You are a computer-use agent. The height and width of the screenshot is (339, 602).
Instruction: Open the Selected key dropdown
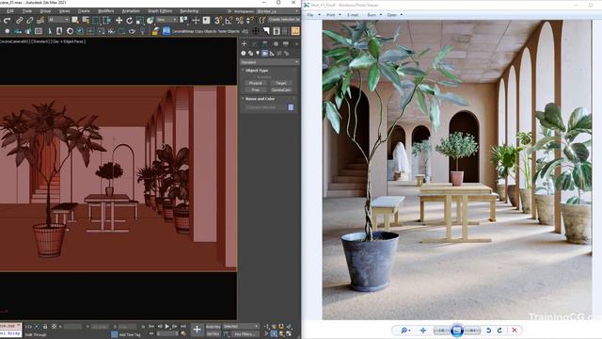(241, 327)
